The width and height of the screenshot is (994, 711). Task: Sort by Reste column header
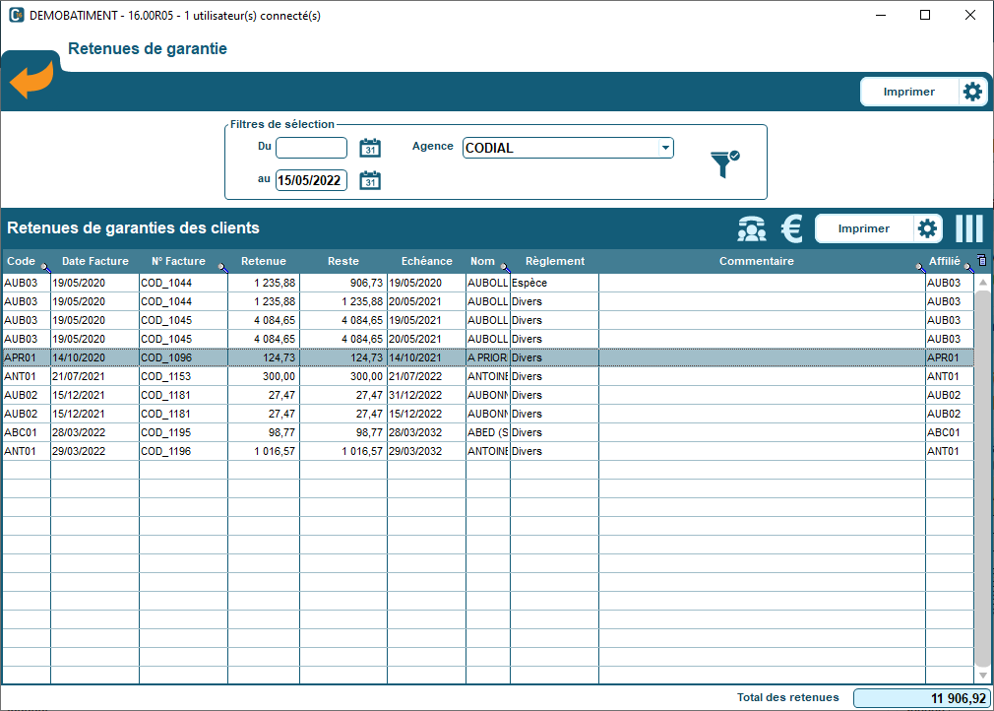pos(342,261)
